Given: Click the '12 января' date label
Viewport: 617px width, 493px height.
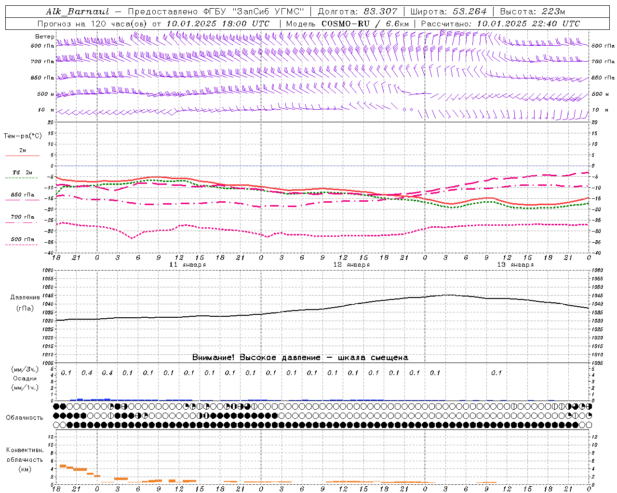Looking at the screenshot, I should click(x=352, y=265).
